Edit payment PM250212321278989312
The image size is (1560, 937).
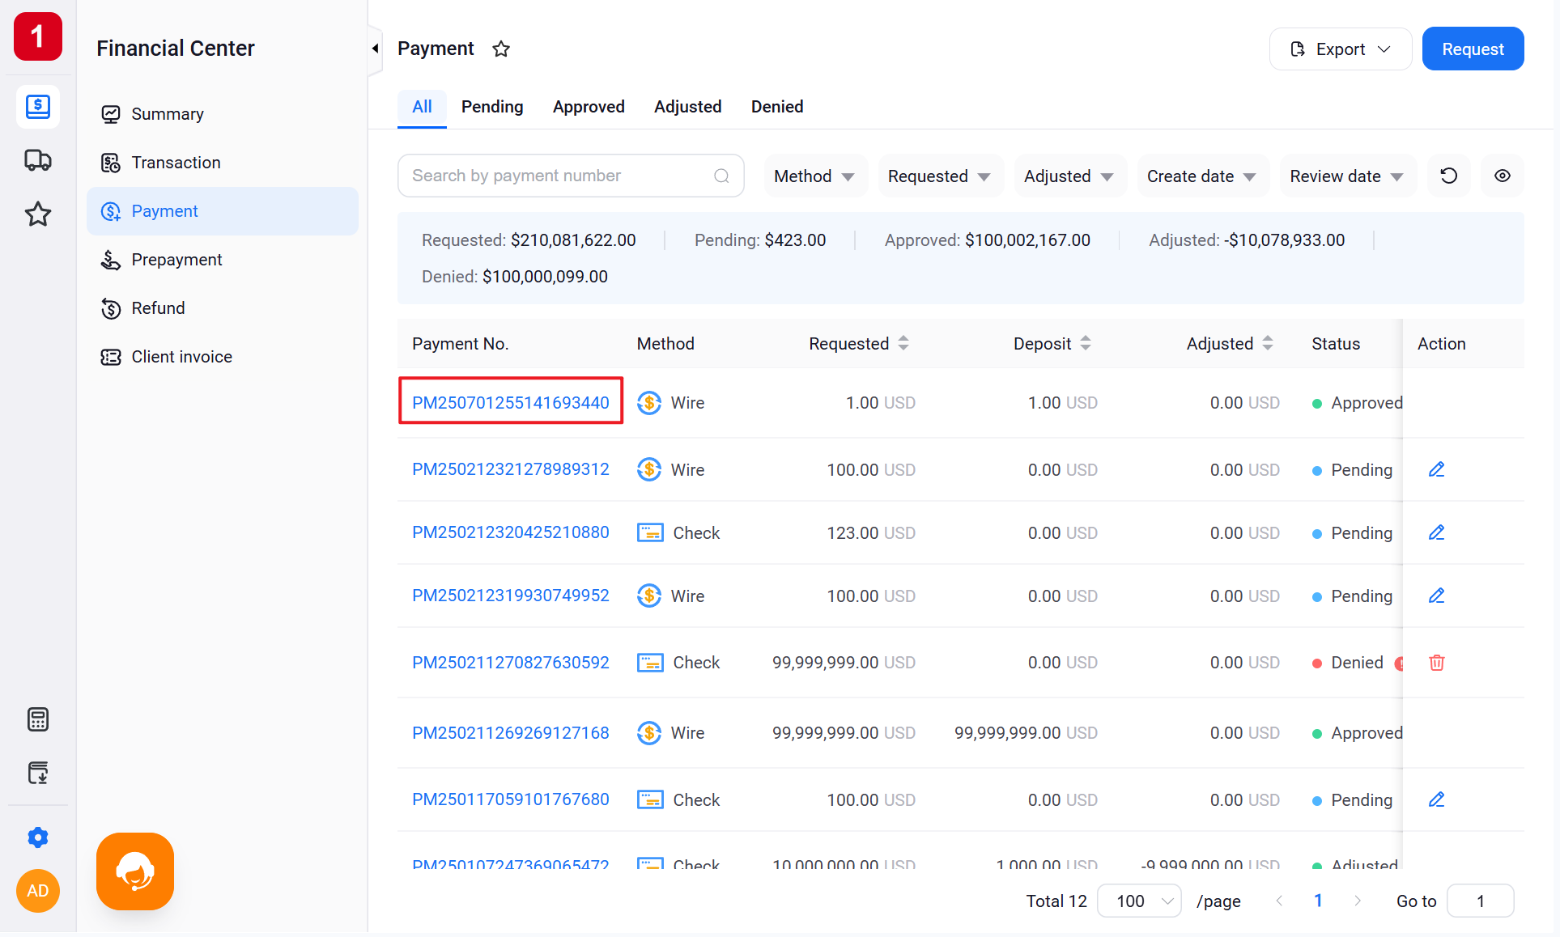1437,470
